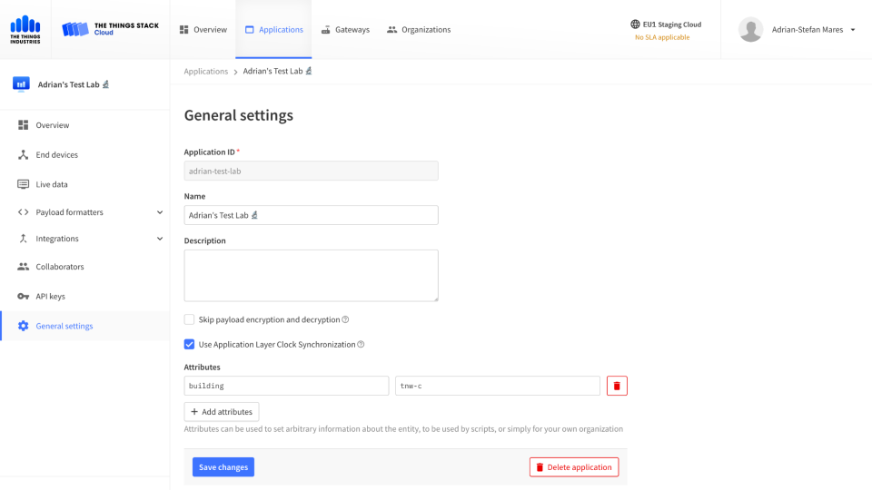Click into the Description text area
Screen dimensions: 872x490
point(311,276)
